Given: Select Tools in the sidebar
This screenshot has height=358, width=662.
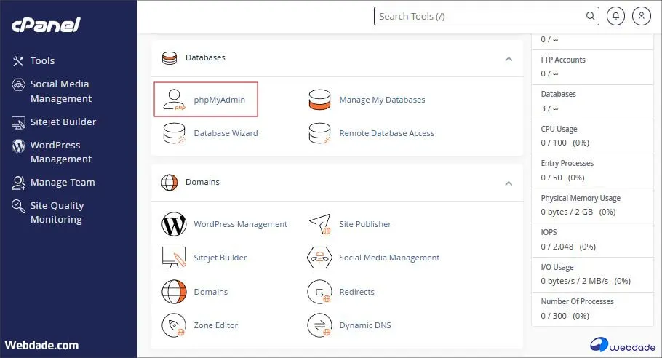Looking at the screenshot, I should pyautogui.click(x=42, y=61).
